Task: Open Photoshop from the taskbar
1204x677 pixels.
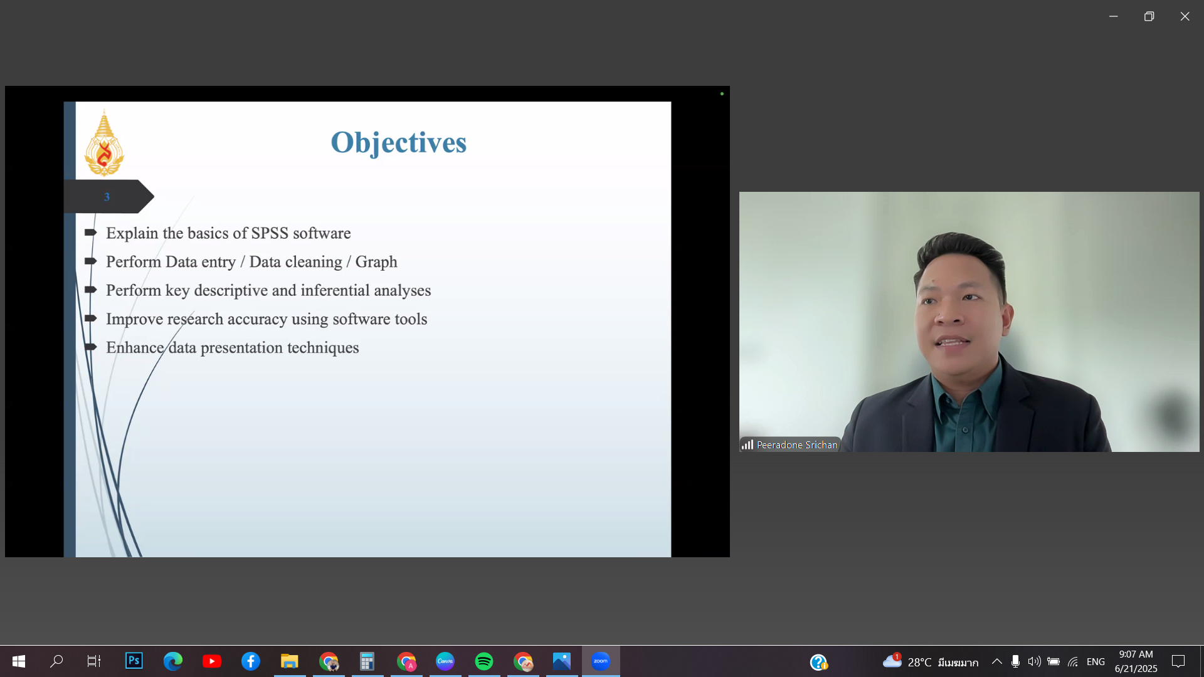Action: pyautogui.click(x=134, y=661)
